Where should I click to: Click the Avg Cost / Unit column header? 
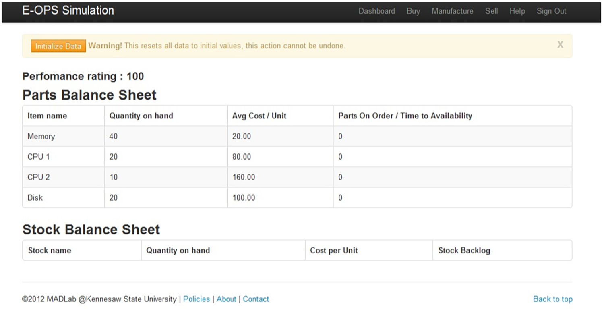[x=259, y=116]
